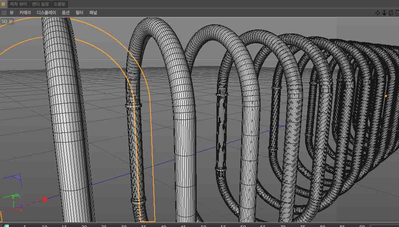Image resolution: width=399 pixels, height=227 pixels.
Task: Open the 필터 menu
Action: [79, 13]
